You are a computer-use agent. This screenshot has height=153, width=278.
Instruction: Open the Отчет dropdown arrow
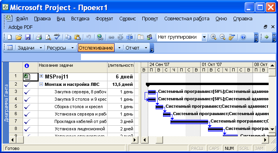[146, 48]
